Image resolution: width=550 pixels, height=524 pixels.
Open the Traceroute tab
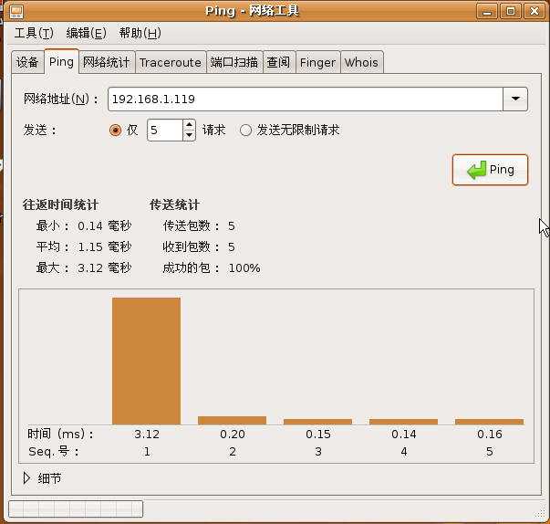coord(171,62)
